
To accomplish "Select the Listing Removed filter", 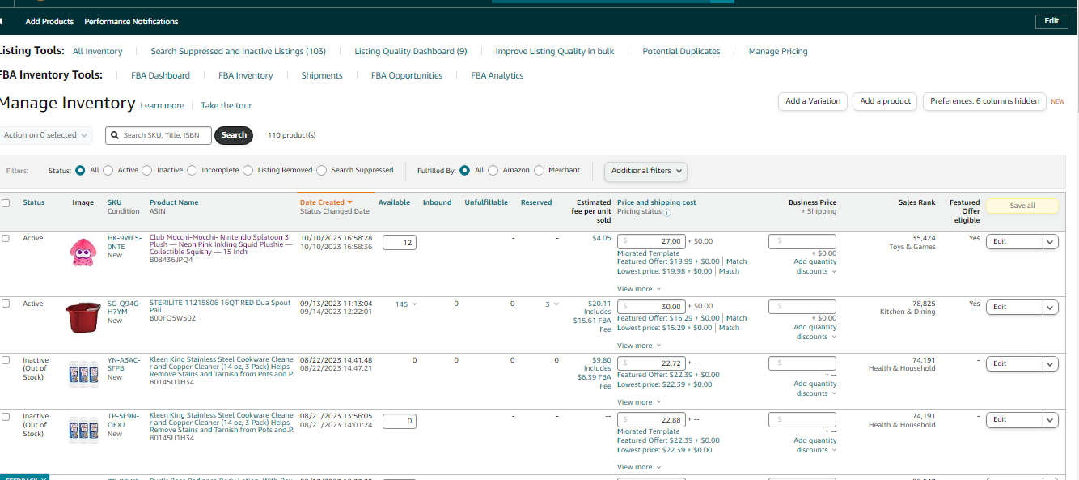I will coord(248,171).
